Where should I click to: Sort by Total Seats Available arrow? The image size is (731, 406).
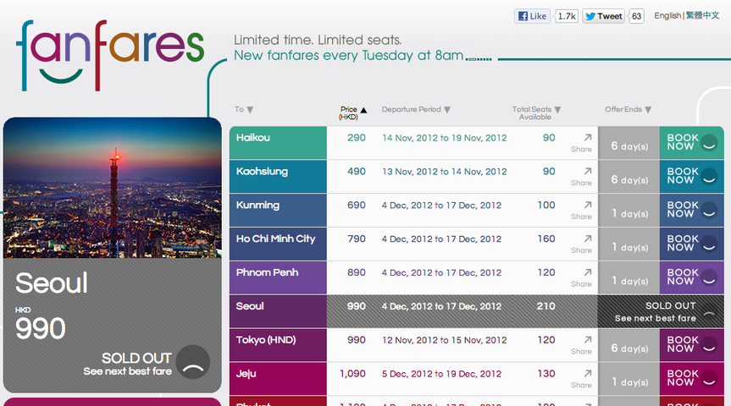[x=557, y=110]
